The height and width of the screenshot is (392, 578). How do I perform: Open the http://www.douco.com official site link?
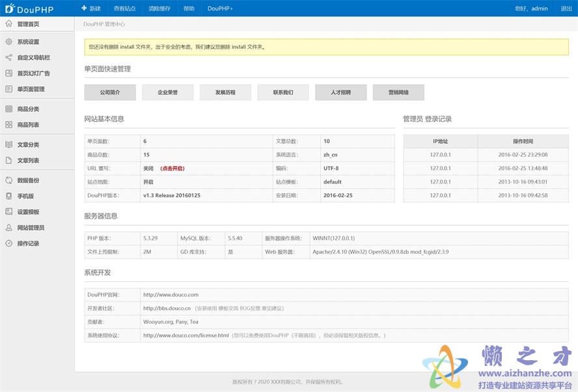click(171, 295)
